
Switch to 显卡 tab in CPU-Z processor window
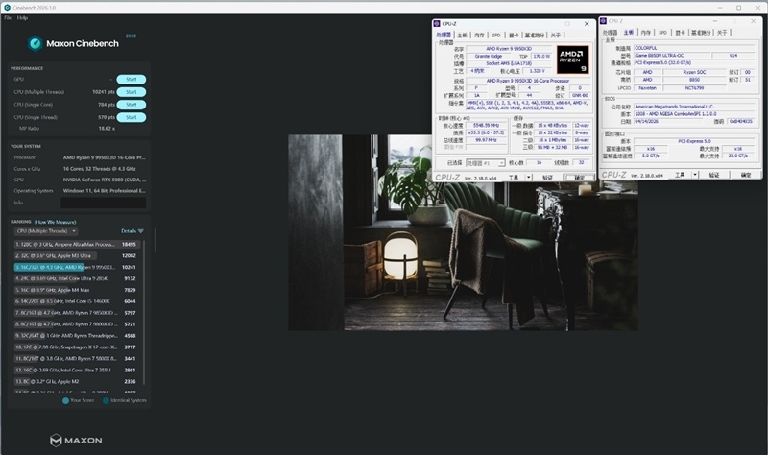point(514,36)
